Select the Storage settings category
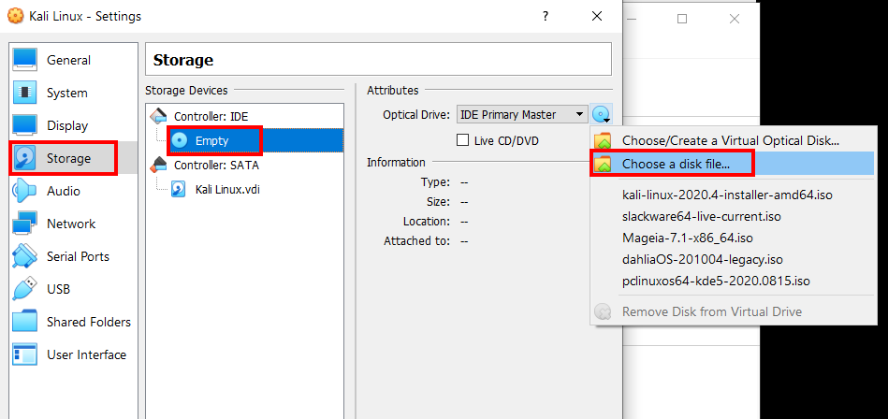 coord(74,159)
